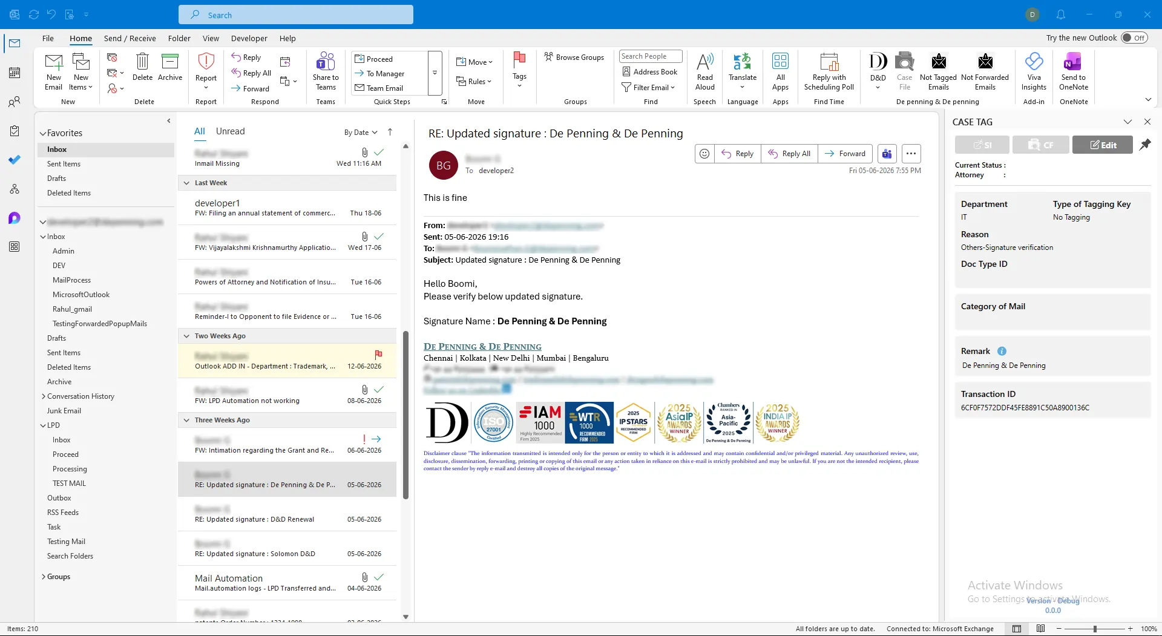Open the Calendar icon in left navigation rail

pyautogui.click(x=15, y=73)
